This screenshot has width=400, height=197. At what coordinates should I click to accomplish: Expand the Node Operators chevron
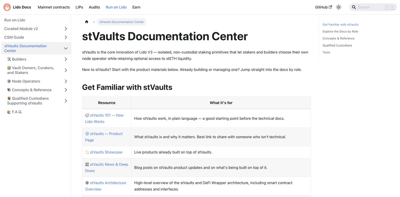coord(66,81)
